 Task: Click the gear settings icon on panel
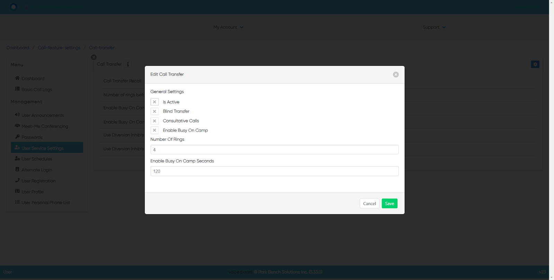coord(535,64)
